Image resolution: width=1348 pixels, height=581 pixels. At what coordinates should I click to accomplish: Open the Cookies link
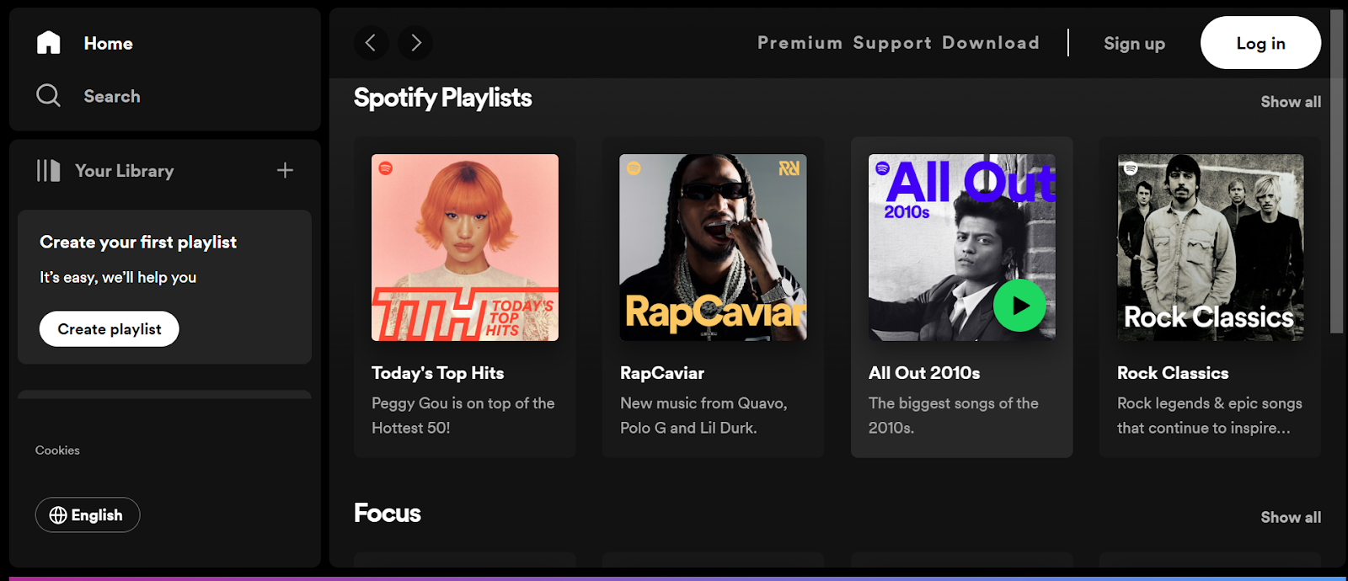pos(57,450)
